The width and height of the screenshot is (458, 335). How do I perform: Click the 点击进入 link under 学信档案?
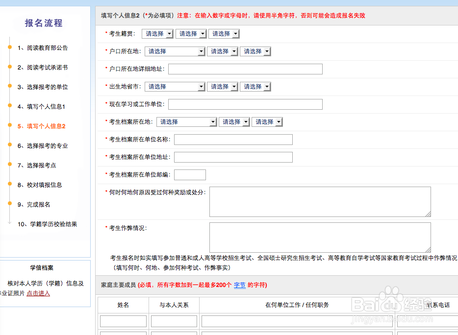click(38, 293)
